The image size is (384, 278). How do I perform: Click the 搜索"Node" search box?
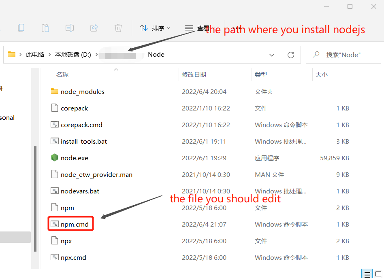coord(343,55)
